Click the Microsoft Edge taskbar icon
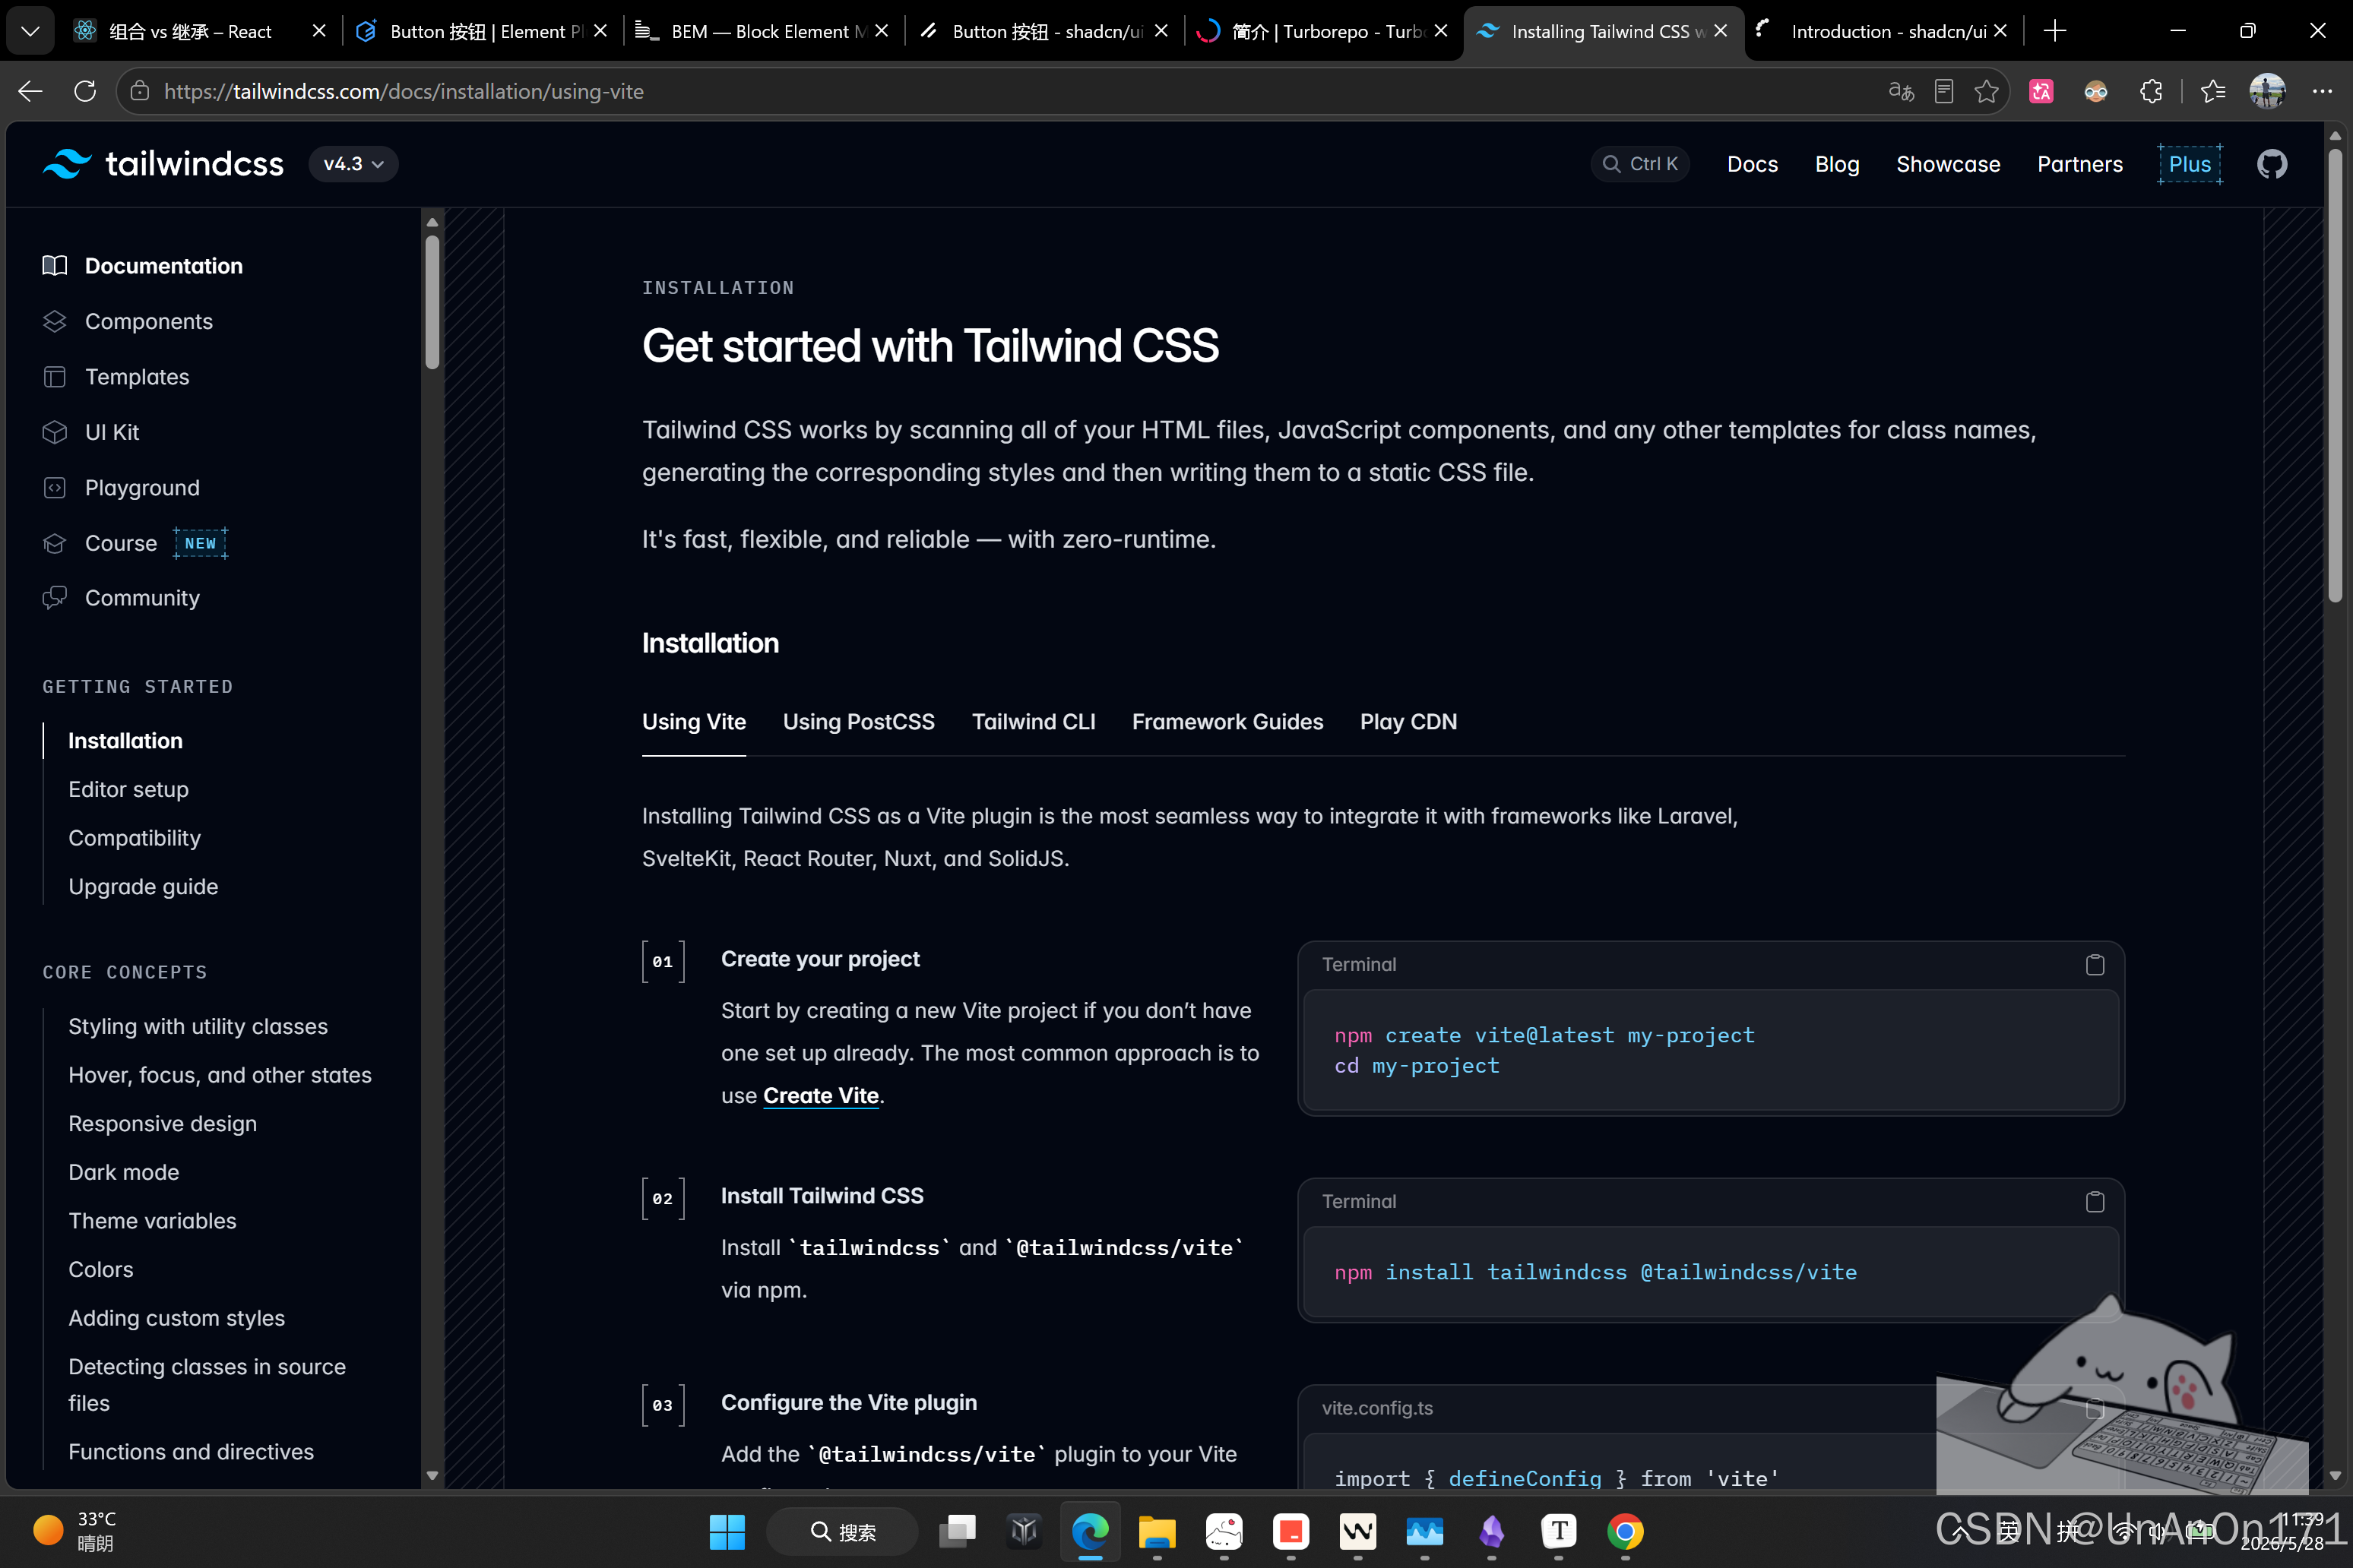Screen dimensions: 2353x1568 click(1091, 1531)
